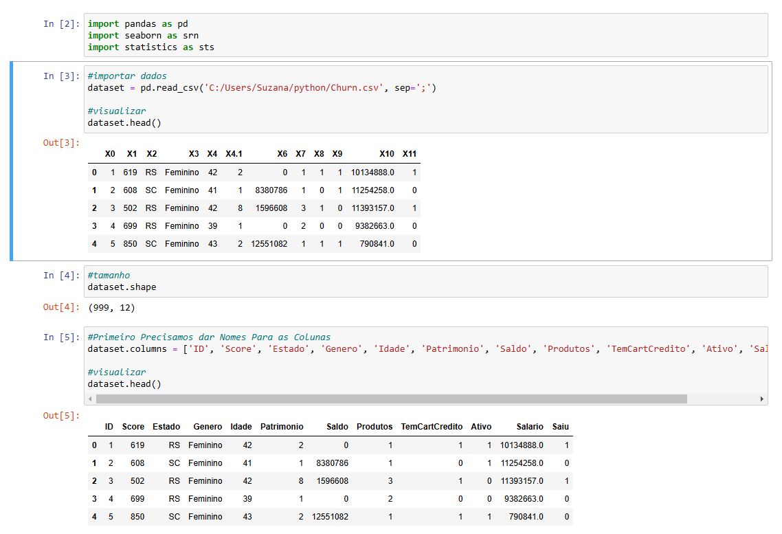This screenshot has height=534, width=782.
Task: Click the left arrow of the horizontal scrollbar
Action: pyautogui.click(x=91, y=399)
